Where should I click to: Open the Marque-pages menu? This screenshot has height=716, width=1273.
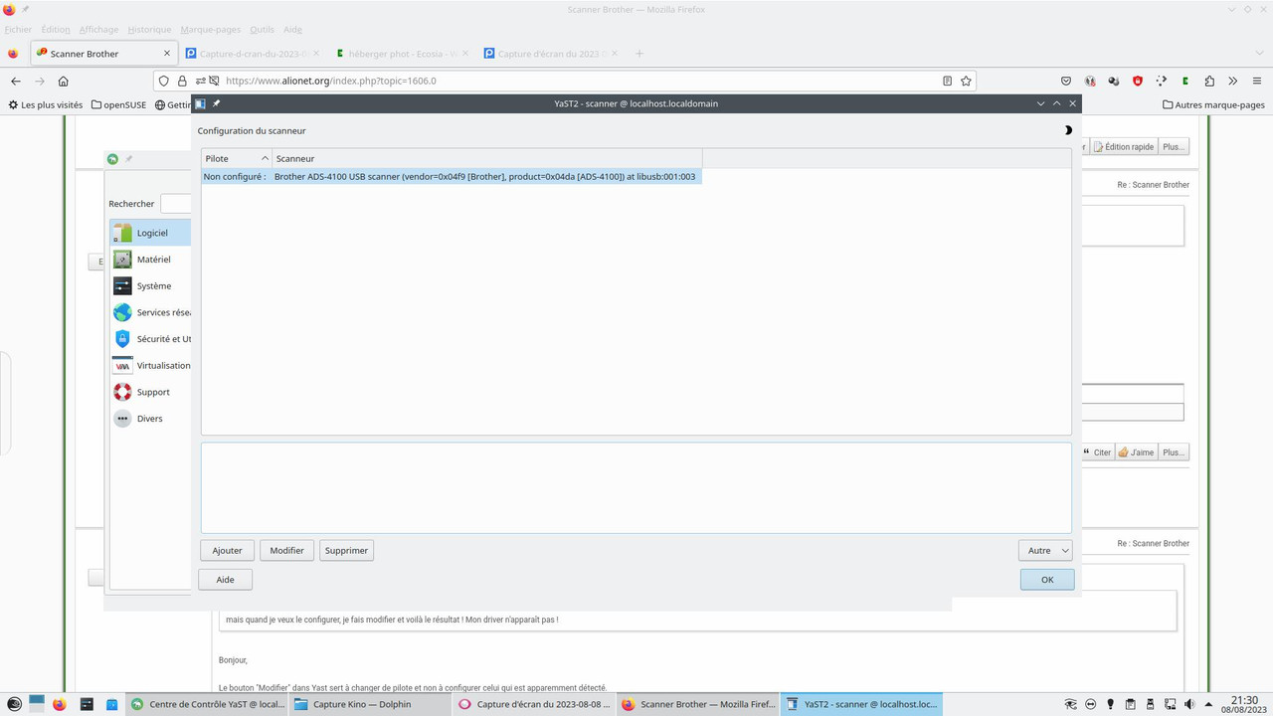pyautogui.click(x=210, y=30)
